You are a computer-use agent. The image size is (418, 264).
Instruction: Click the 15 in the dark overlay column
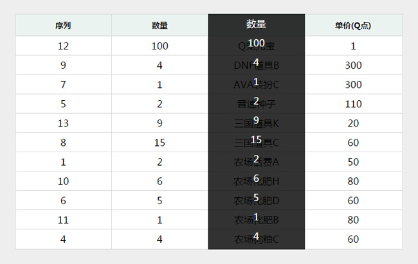(x=256, y=139)
